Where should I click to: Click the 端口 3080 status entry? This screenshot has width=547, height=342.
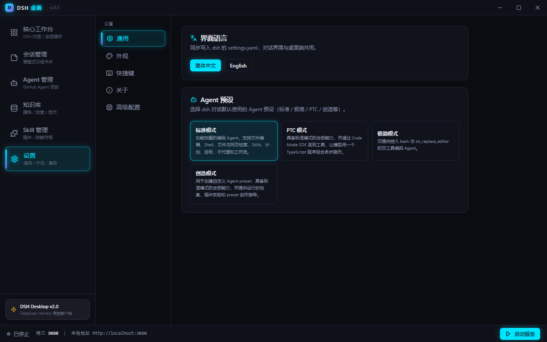tap(47, 333)
